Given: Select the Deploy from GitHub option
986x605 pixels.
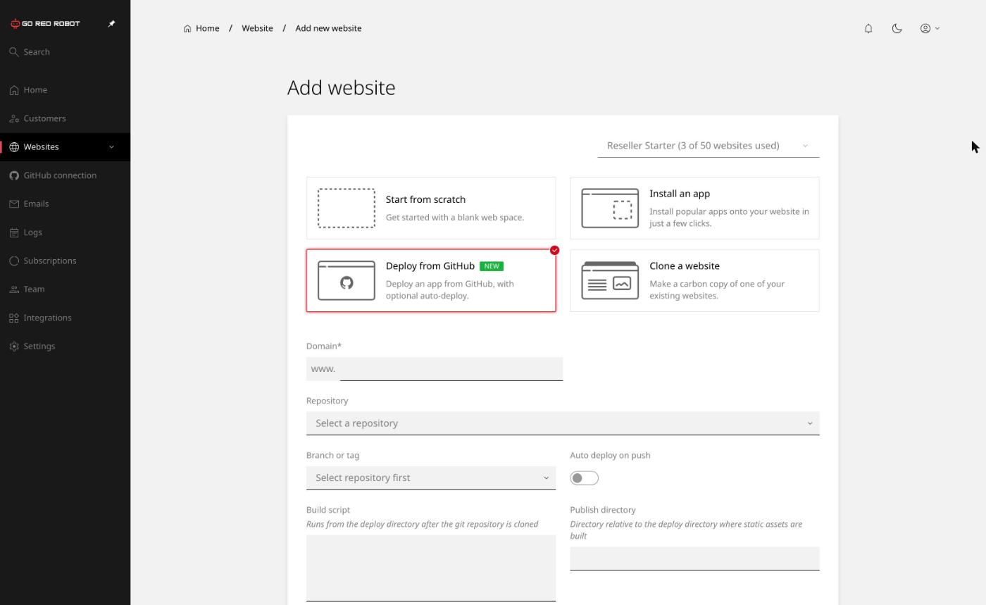Looking at the screenshot, I should (x=431, y=280).
